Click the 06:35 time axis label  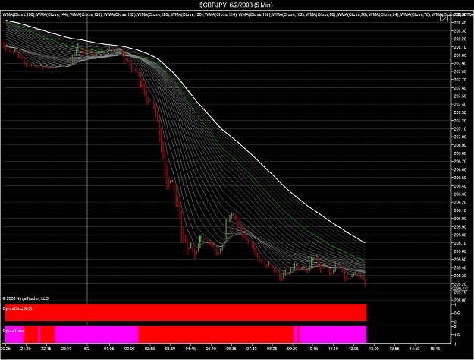coord(231,349)
